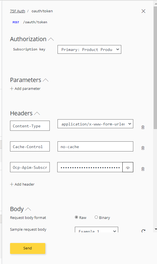Click the plus icon beside Add parameter
Screen dimensions: 157x264
12,88
